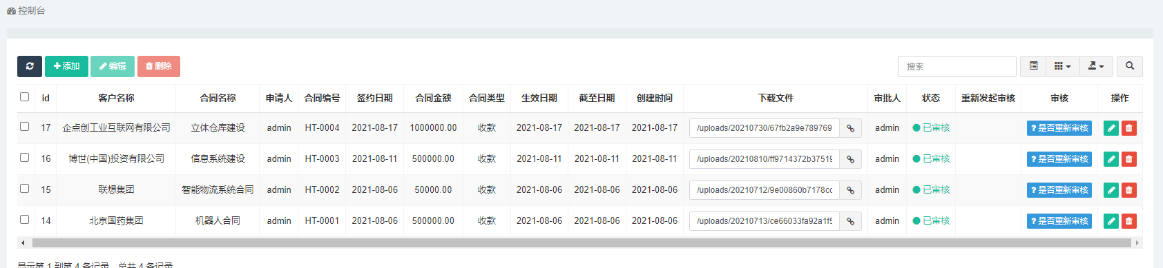Copy link icon for HT-0004 file
Image resolution: width=1163 pixels, height=268 pixels.
pyautogui.click(x=851, y=128)
